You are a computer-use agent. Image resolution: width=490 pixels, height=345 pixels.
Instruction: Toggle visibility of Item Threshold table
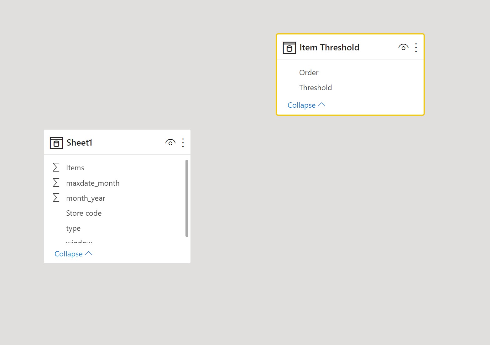pos(403,47)
